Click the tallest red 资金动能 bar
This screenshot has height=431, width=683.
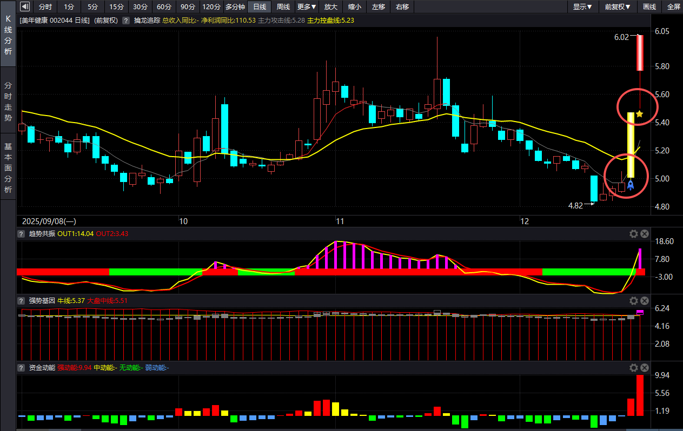(x=640, y=395)
